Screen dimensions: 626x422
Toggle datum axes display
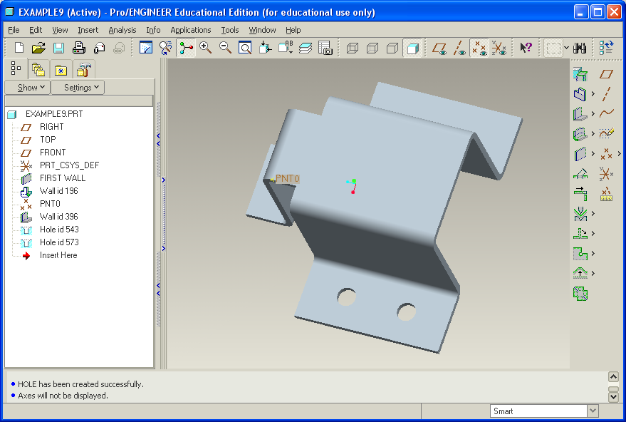460,48
